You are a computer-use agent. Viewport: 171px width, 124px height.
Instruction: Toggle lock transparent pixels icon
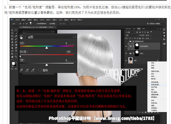[130, 38]
